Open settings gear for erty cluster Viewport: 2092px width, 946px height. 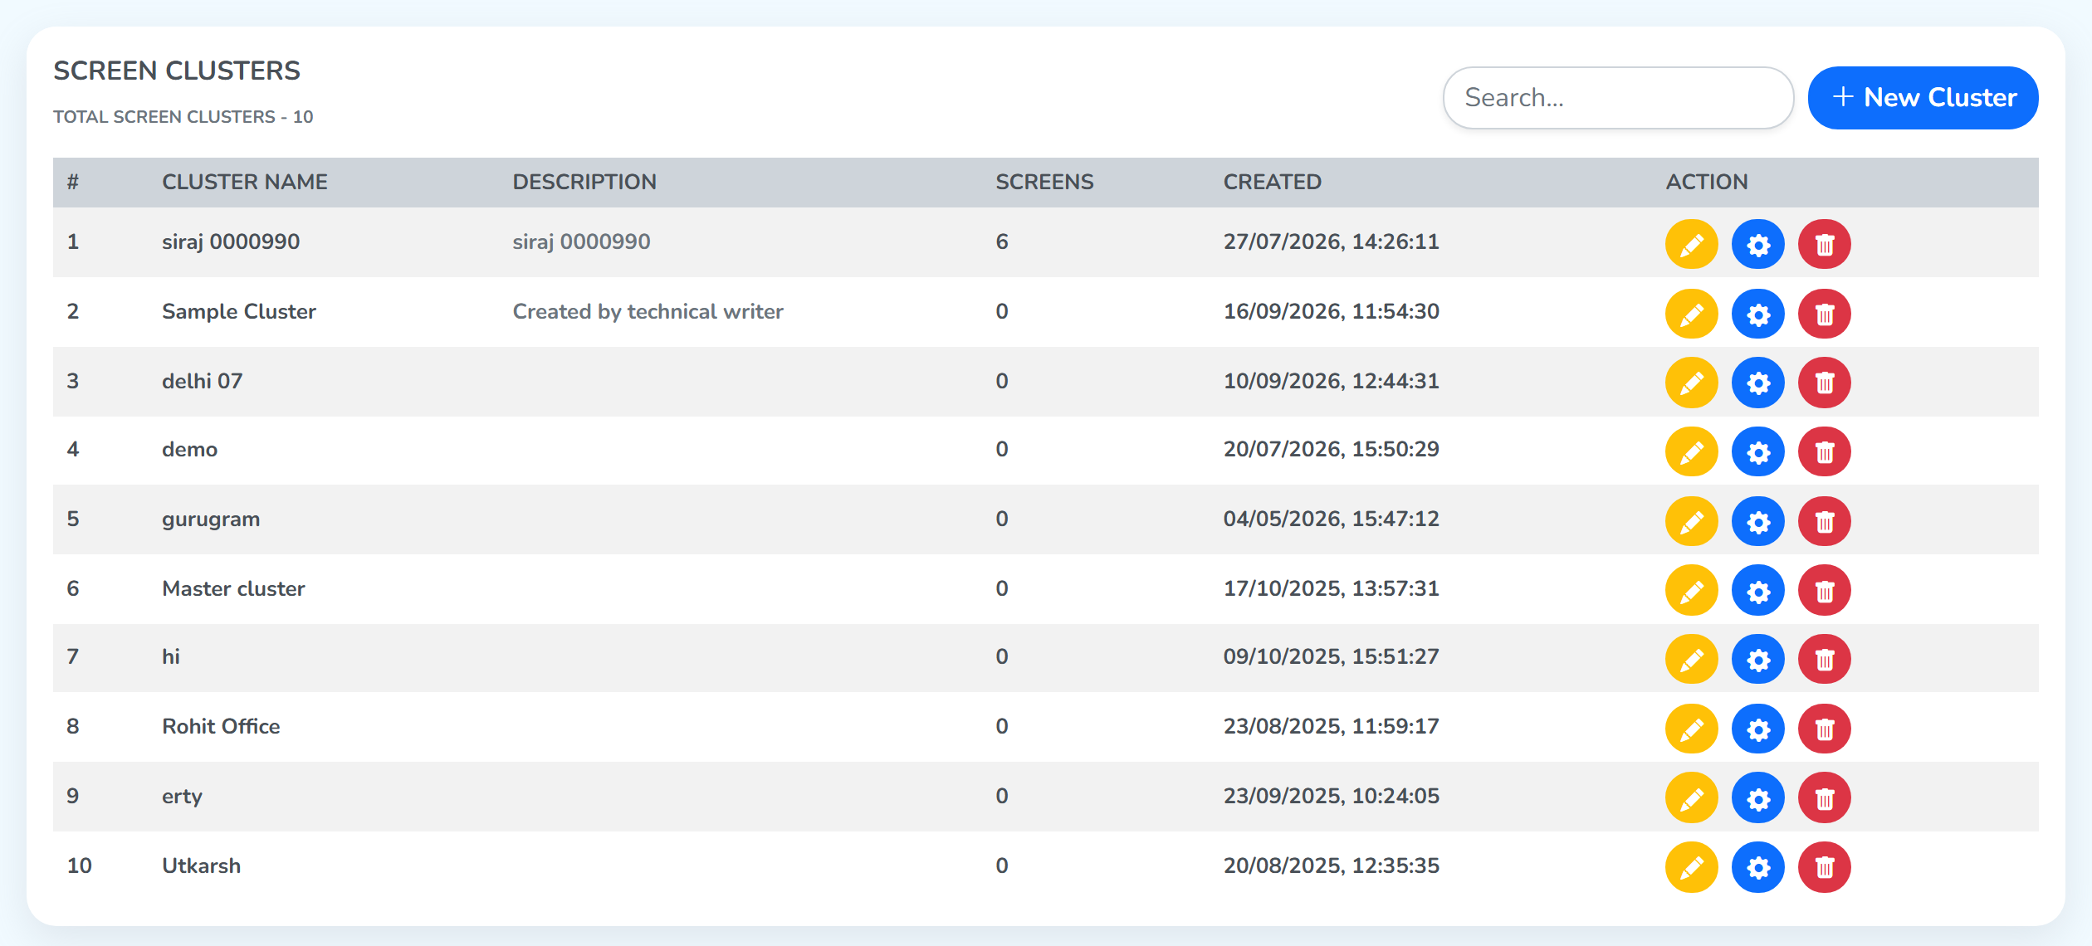click(1757, 797)
